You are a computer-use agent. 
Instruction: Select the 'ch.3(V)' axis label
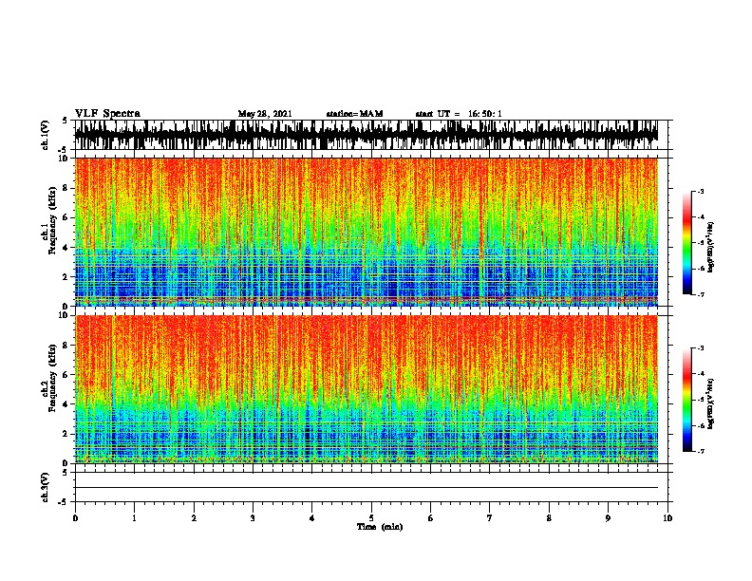[x=45, y=487]
